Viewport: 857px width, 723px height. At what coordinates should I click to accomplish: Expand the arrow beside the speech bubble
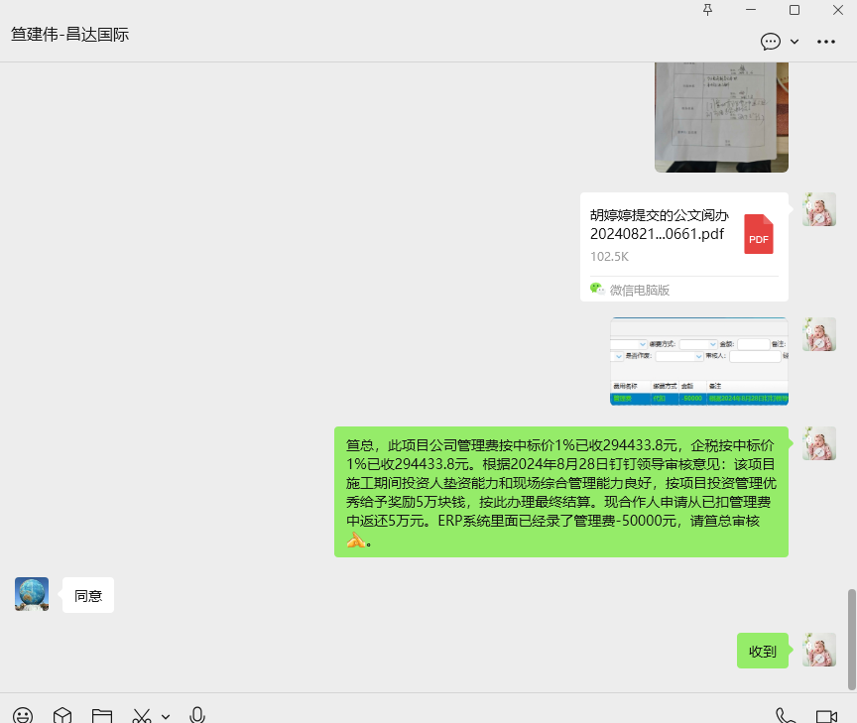pyautogui.click(x=795, y=42)
